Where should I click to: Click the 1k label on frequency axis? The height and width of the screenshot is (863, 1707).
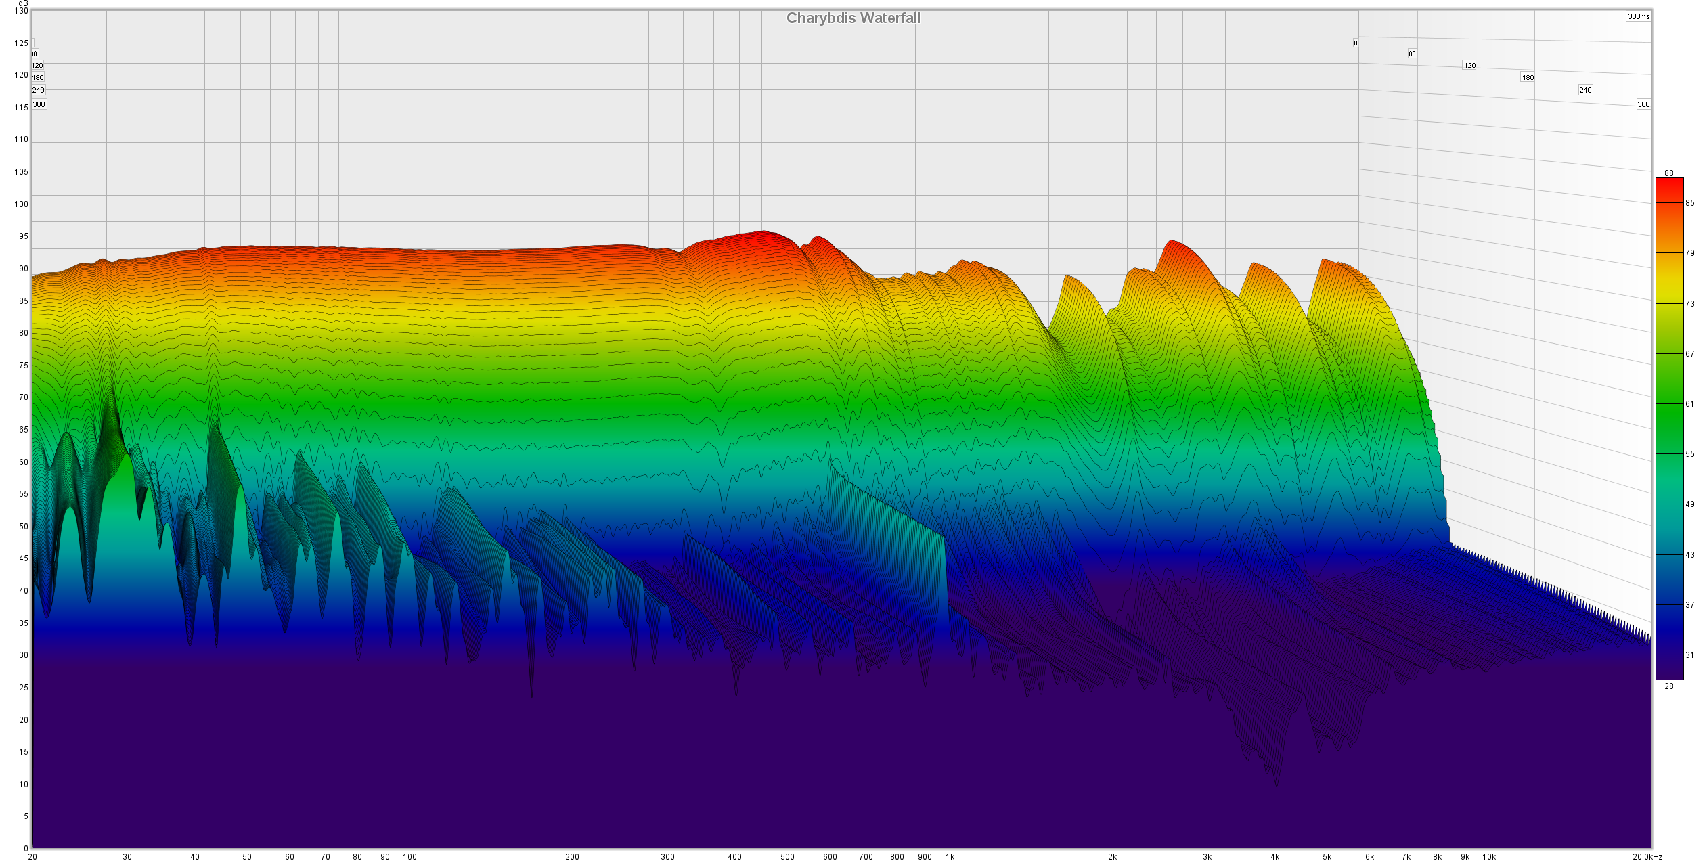(x=950, y=857)
